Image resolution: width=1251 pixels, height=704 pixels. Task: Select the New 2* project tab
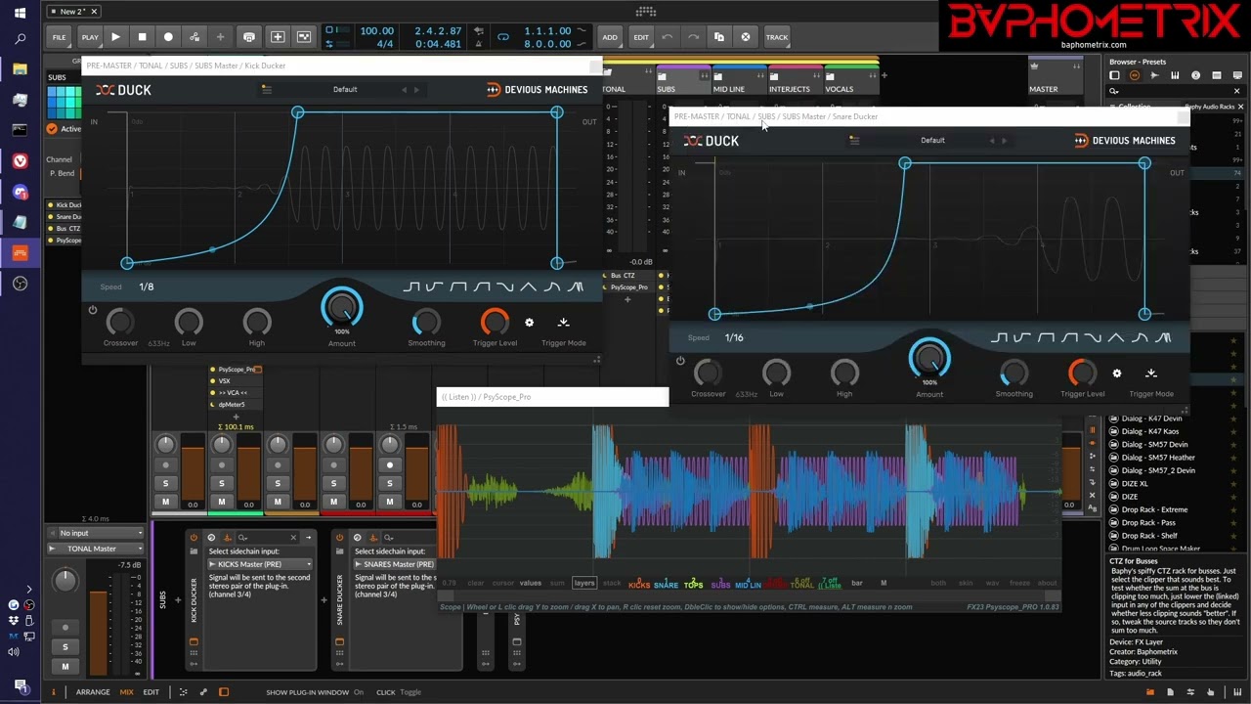(73, 12)
